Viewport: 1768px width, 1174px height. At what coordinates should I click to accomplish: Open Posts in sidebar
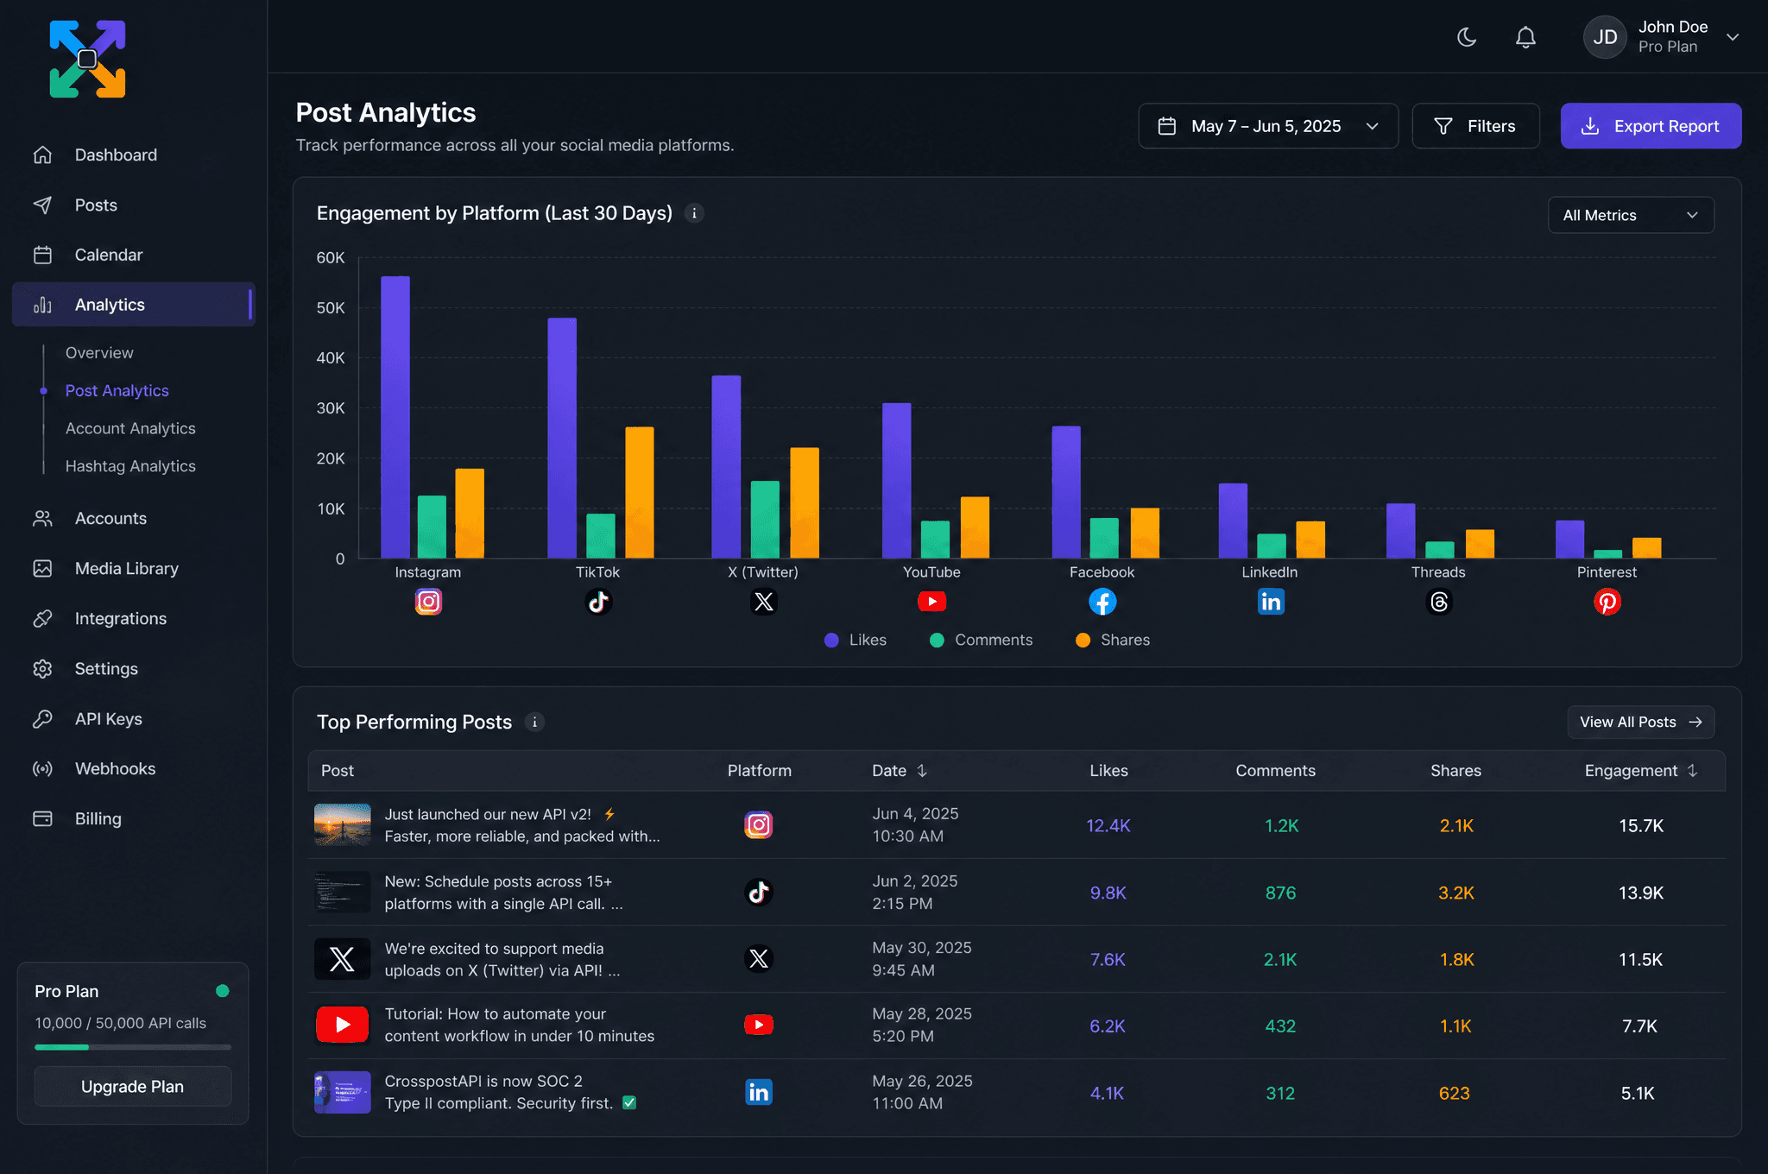134,205
